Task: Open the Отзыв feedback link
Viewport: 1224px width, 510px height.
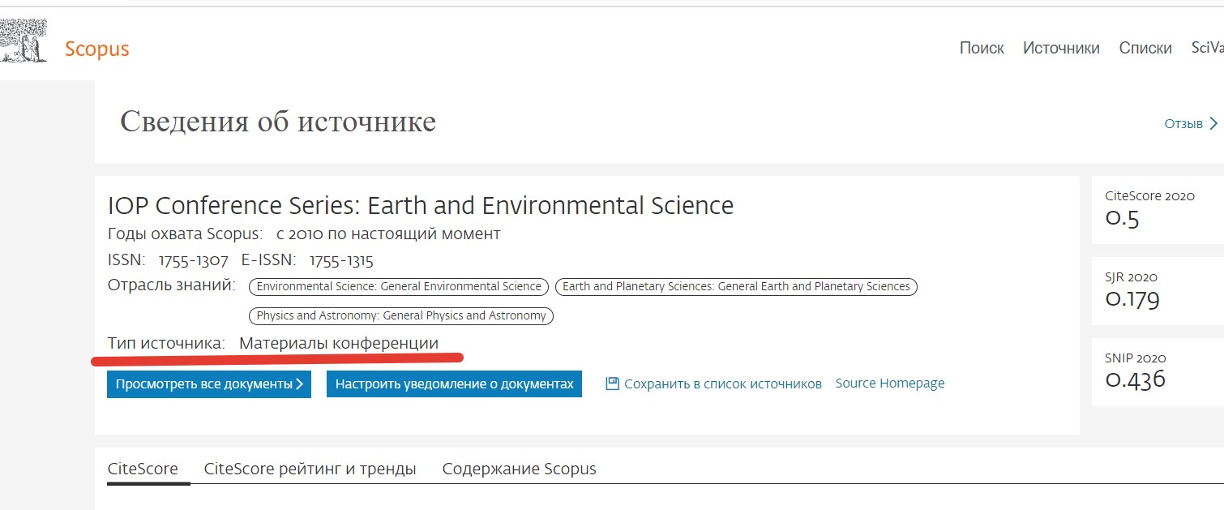Action: pyautogui.click(x=1183, y=124)
